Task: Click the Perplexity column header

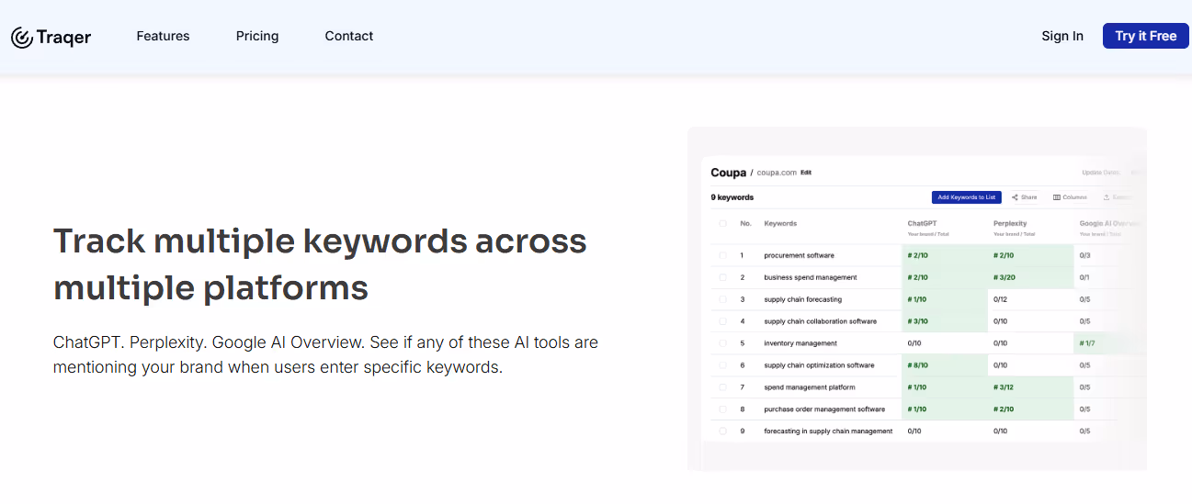Action: point(1010,223)
